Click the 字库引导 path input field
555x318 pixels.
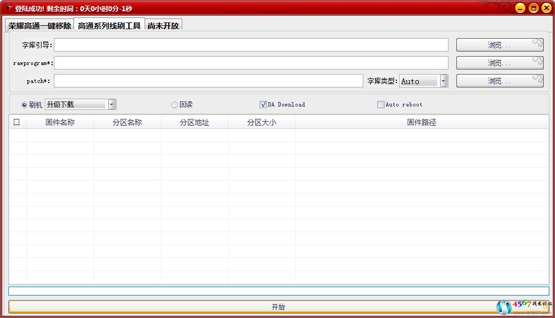[251, 45]
